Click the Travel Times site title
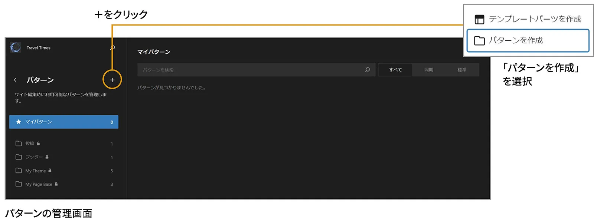This screenshot has height=218, width=594. [x=39, y=48]
